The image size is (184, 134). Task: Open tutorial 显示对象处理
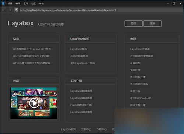pos(138,77)
